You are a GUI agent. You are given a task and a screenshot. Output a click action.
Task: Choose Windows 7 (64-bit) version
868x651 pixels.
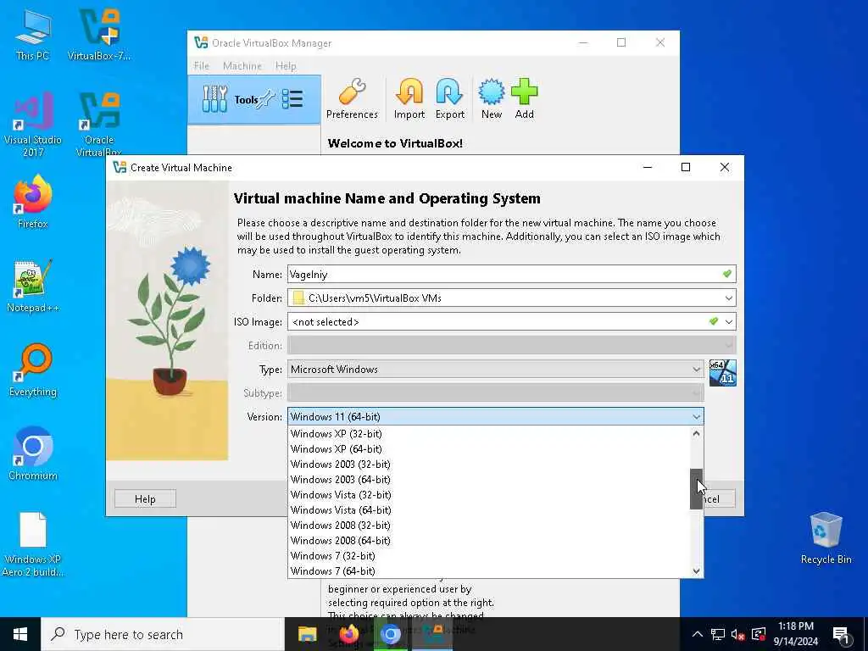pos(489,570)
